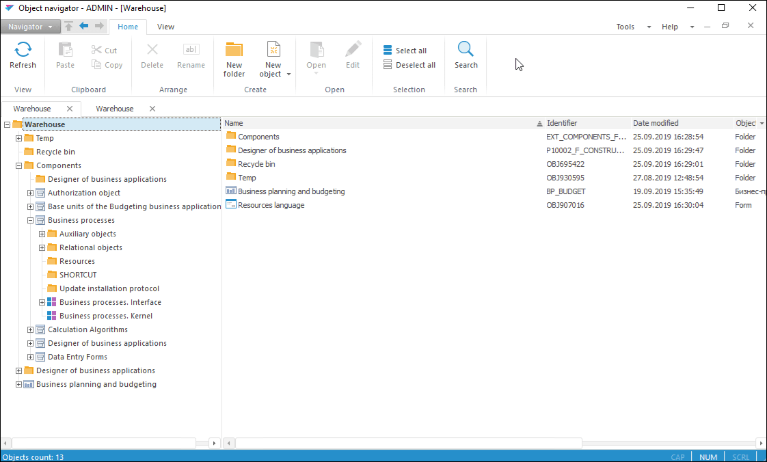Close the second Warehouse tab

[152, 109]
